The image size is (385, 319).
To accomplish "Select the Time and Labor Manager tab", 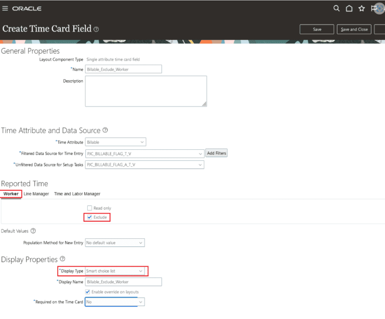I will tap(77, 194).
